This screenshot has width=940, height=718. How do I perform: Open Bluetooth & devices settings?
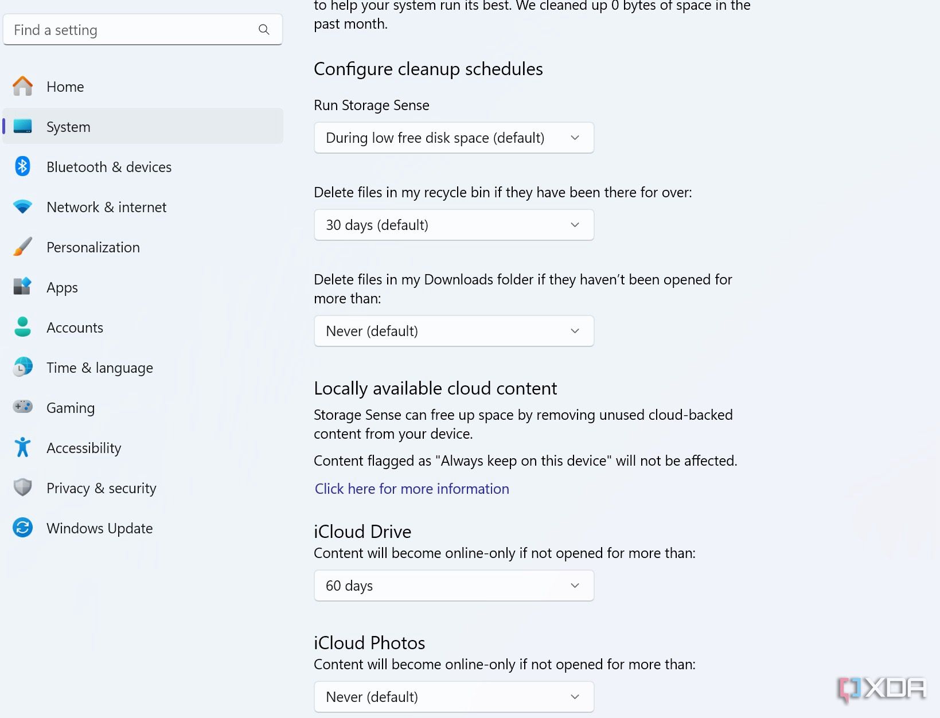(143, 167)
